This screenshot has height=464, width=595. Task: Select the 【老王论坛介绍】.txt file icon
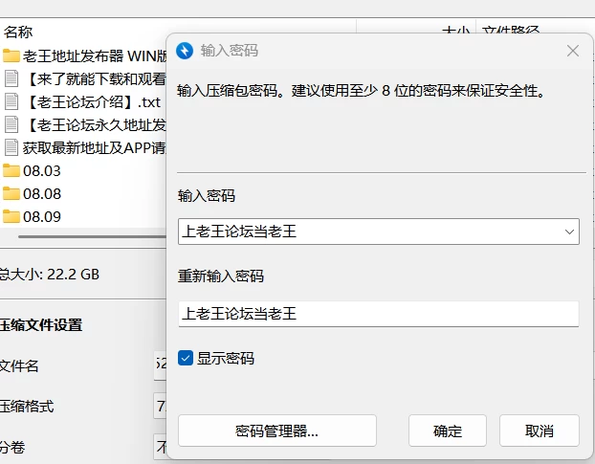[11, 101]
